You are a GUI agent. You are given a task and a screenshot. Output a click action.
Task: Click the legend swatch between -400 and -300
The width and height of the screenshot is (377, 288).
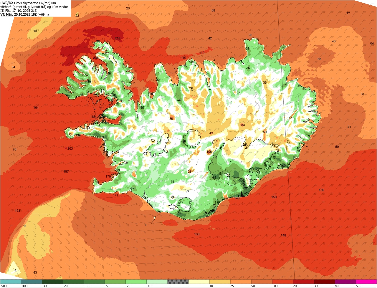(x=31, y=282)
